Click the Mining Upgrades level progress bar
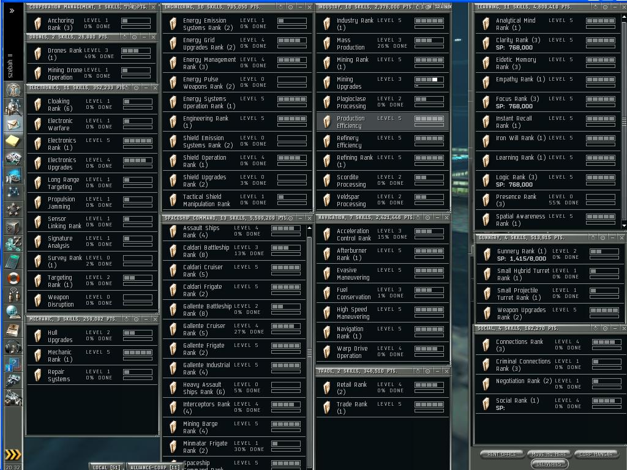The image size is (627, 470). 429,80
